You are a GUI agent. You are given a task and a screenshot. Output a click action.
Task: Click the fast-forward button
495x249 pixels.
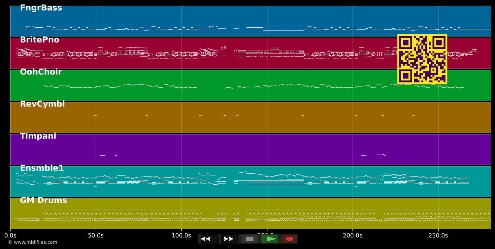(229, 239)
